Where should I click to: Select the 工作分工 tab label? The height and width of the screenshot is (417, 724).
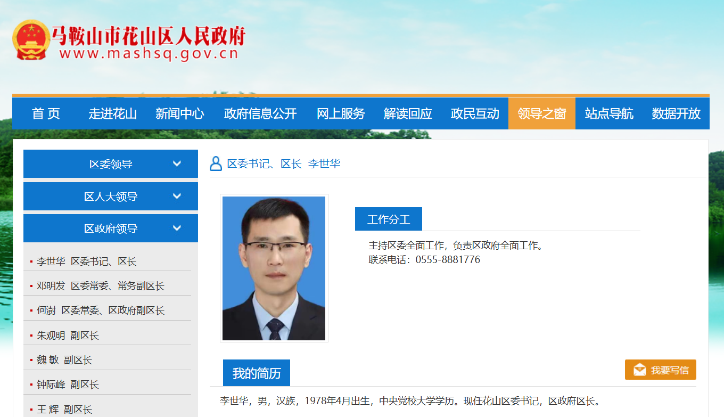[x=388, y=219]
